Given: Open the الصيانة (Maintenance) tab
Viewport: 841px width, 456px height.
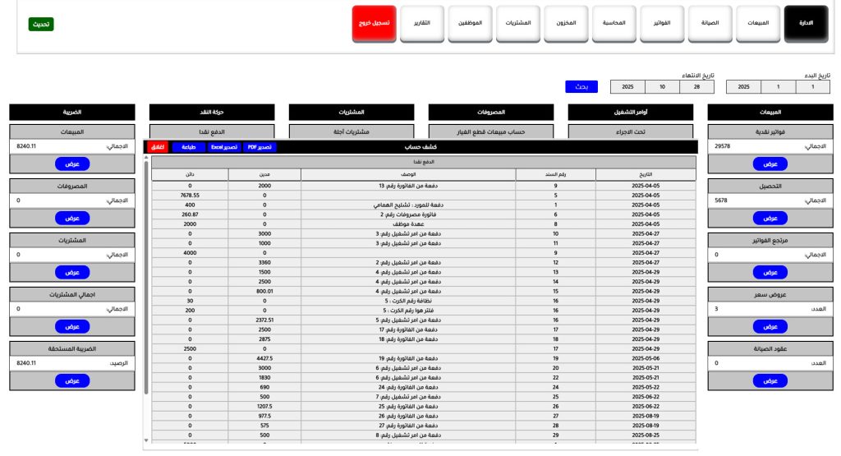Looking at the screenshot, I should [709, 25].
